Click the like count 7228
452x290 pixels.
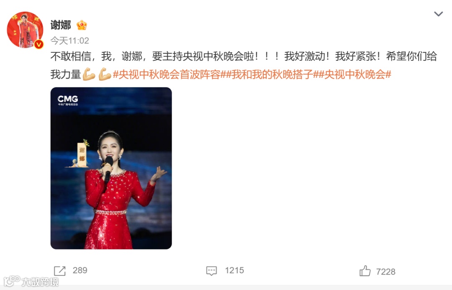point(386,272)
